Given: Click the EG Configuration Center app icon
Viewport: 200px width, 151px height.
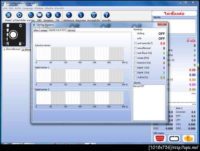Looking at the screenshot, I should pos(3,3).
